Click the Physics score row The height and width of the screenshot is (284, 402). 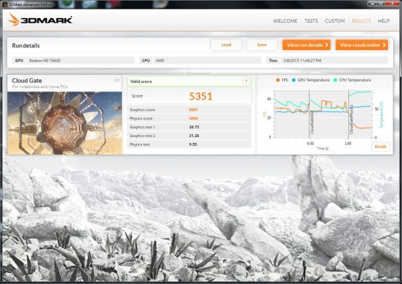pyautogui.click(x=189, y=118)
